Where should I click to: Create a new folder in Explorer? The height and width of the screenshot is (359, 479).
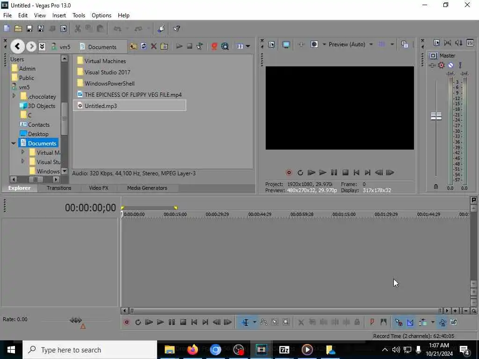(x=164, y=46)
